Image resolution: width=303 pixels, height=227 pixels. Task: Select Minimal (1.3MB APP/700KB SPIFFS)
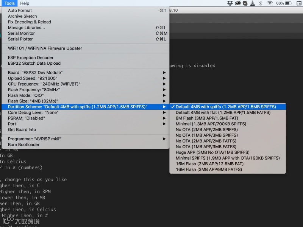click(x=228, y=124)
